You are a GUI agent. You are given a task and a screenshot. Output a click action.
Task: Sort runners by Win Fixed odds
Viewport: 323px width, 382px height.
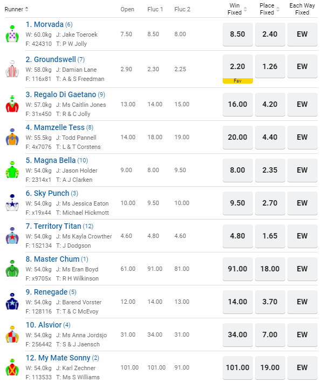click(237, 9)
